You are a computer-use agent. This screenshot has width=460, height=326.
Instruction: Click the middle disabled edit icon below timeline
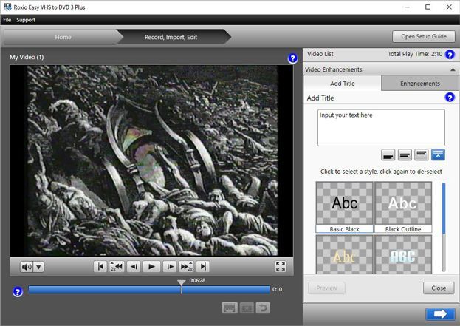pos(247,308)
